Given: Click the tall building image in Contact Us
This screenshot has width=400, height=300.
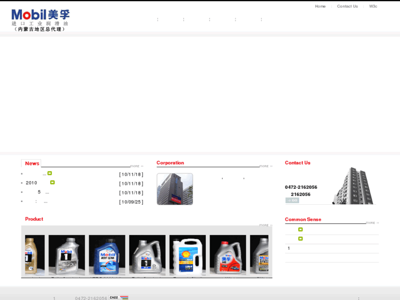Looking at the screenshot, I should [353, 186].
